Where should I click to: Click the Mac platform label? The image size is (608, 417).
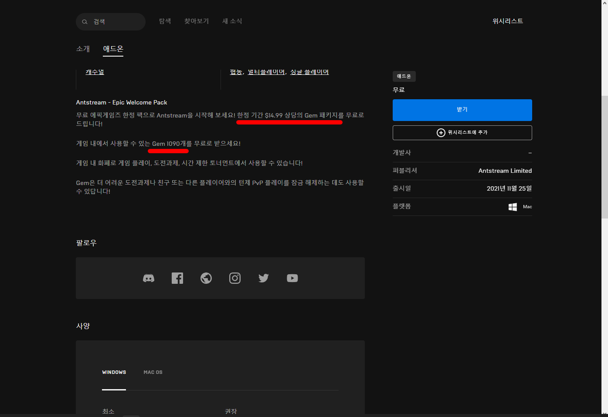pos(527,207)
